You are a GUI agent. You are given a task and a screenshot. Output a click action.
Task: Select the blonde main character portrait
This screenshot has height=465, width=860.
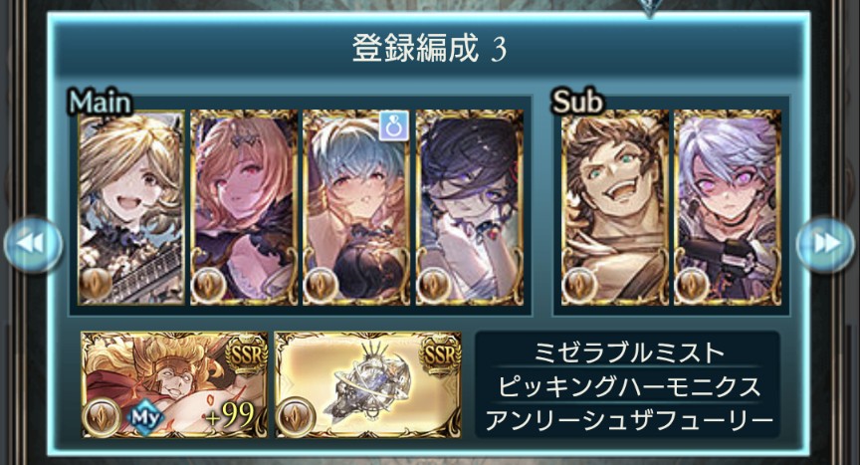(x=131, y=207)
